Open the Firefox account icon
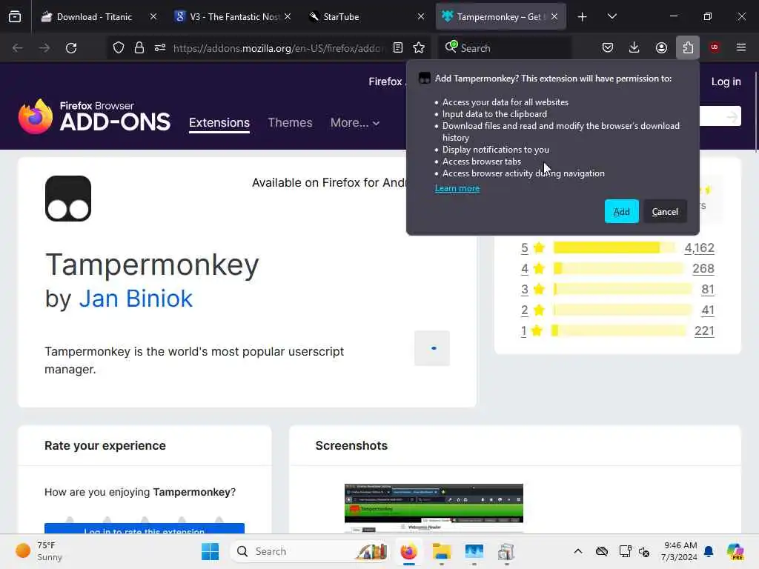Screen dimensions: 759x569 661,48
